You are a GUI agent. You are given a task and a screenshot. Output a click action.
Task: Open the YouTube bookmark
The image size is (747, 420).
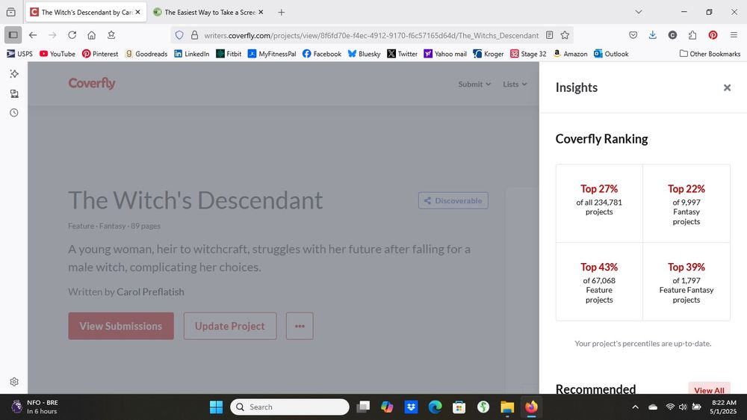click(58, 54)
